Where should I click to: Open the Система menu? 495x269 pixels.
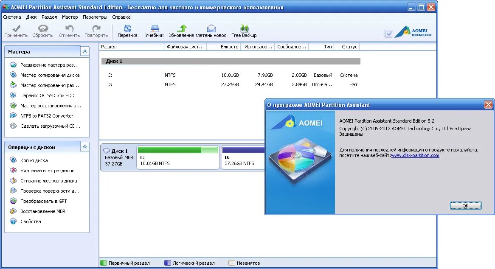point(12,17)
